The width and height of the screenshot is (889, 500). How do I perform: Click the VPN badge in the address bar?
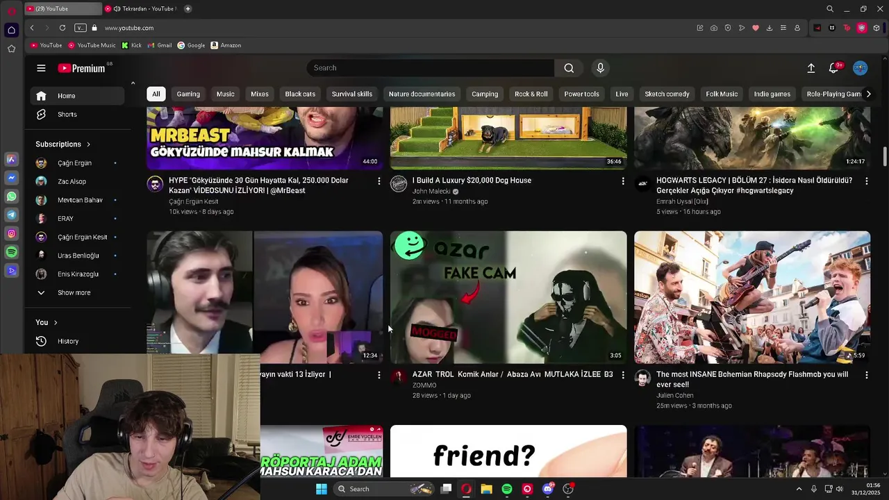[81, 28]
